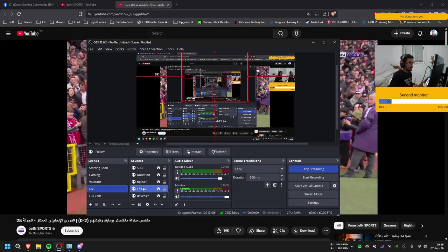448x252 pixels.
Task: Click Stop Streaming button
Action: click(x=313, y=169)
